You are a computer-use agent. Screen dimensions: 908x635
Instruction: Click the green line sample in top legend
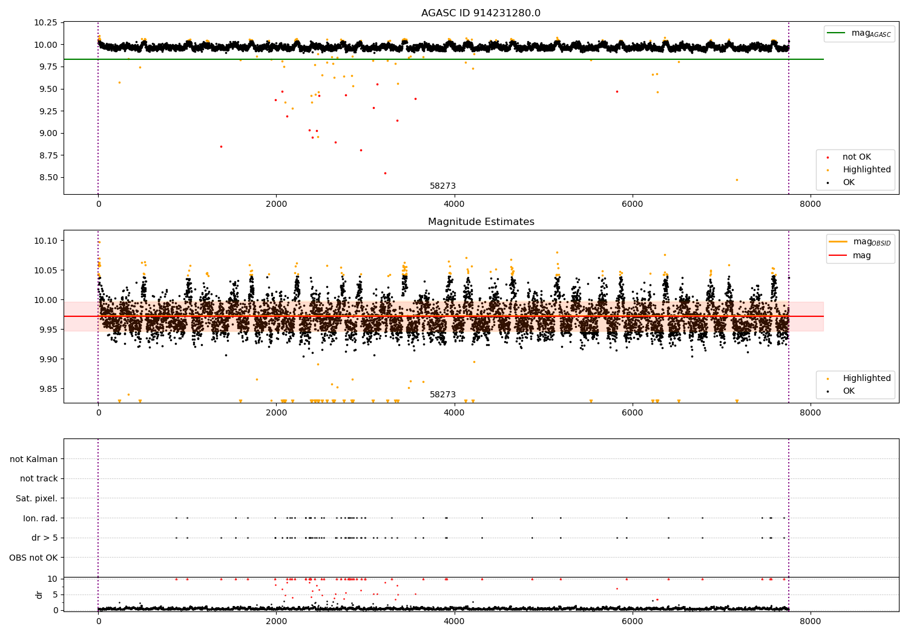836,33
